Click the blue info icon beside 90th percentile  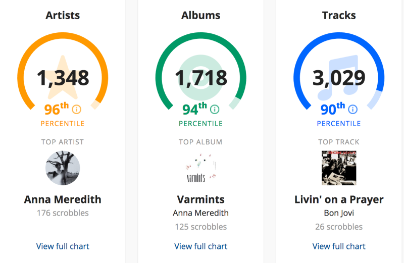pyautogui.click(x=352, y=110)
